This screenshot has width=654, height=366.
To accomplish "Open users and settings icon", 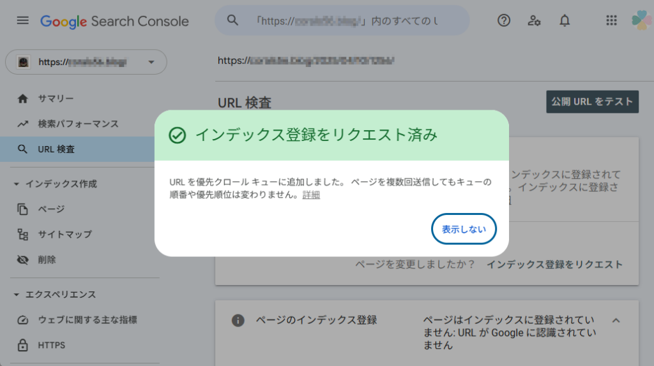I will 534,20.
